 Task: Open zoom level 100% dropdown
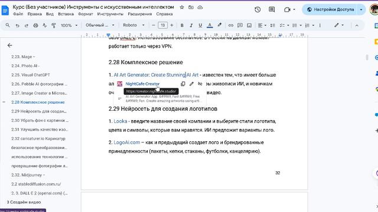(x=69, y=25)
